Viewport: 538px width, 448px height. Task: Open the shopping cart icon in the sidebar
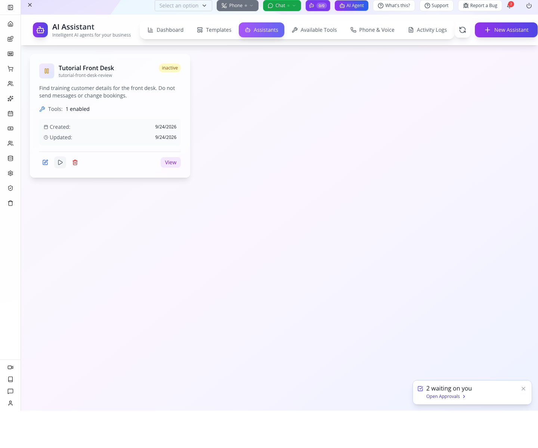coord(10,69)
